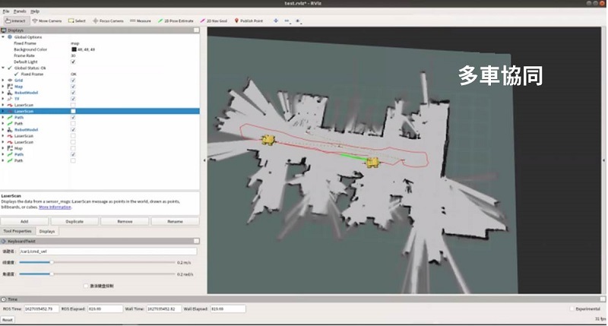Open the Panels menu
The height and width of the screenshot is (326, 608).
[x=20, y=11]
